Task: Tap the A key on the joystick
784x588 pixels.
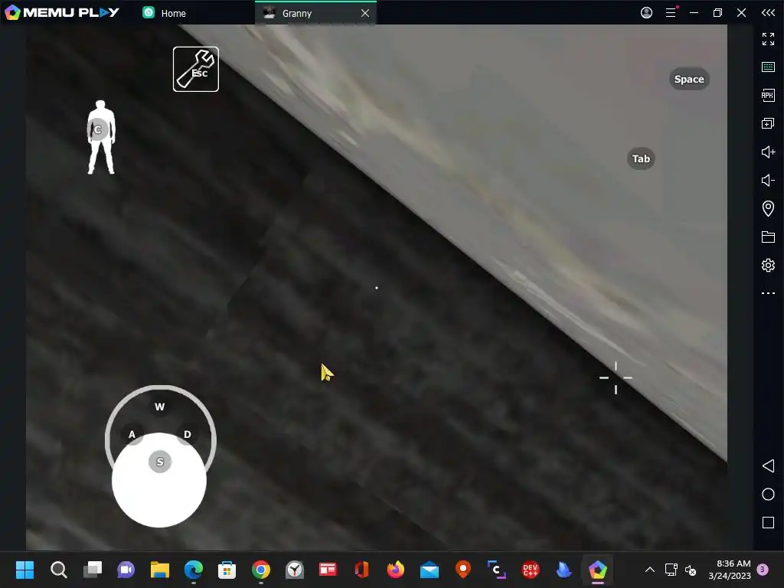Action: point(132,434)
